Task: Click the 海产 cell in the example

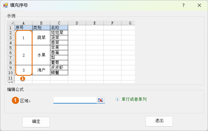Action: tap(41, 70)
